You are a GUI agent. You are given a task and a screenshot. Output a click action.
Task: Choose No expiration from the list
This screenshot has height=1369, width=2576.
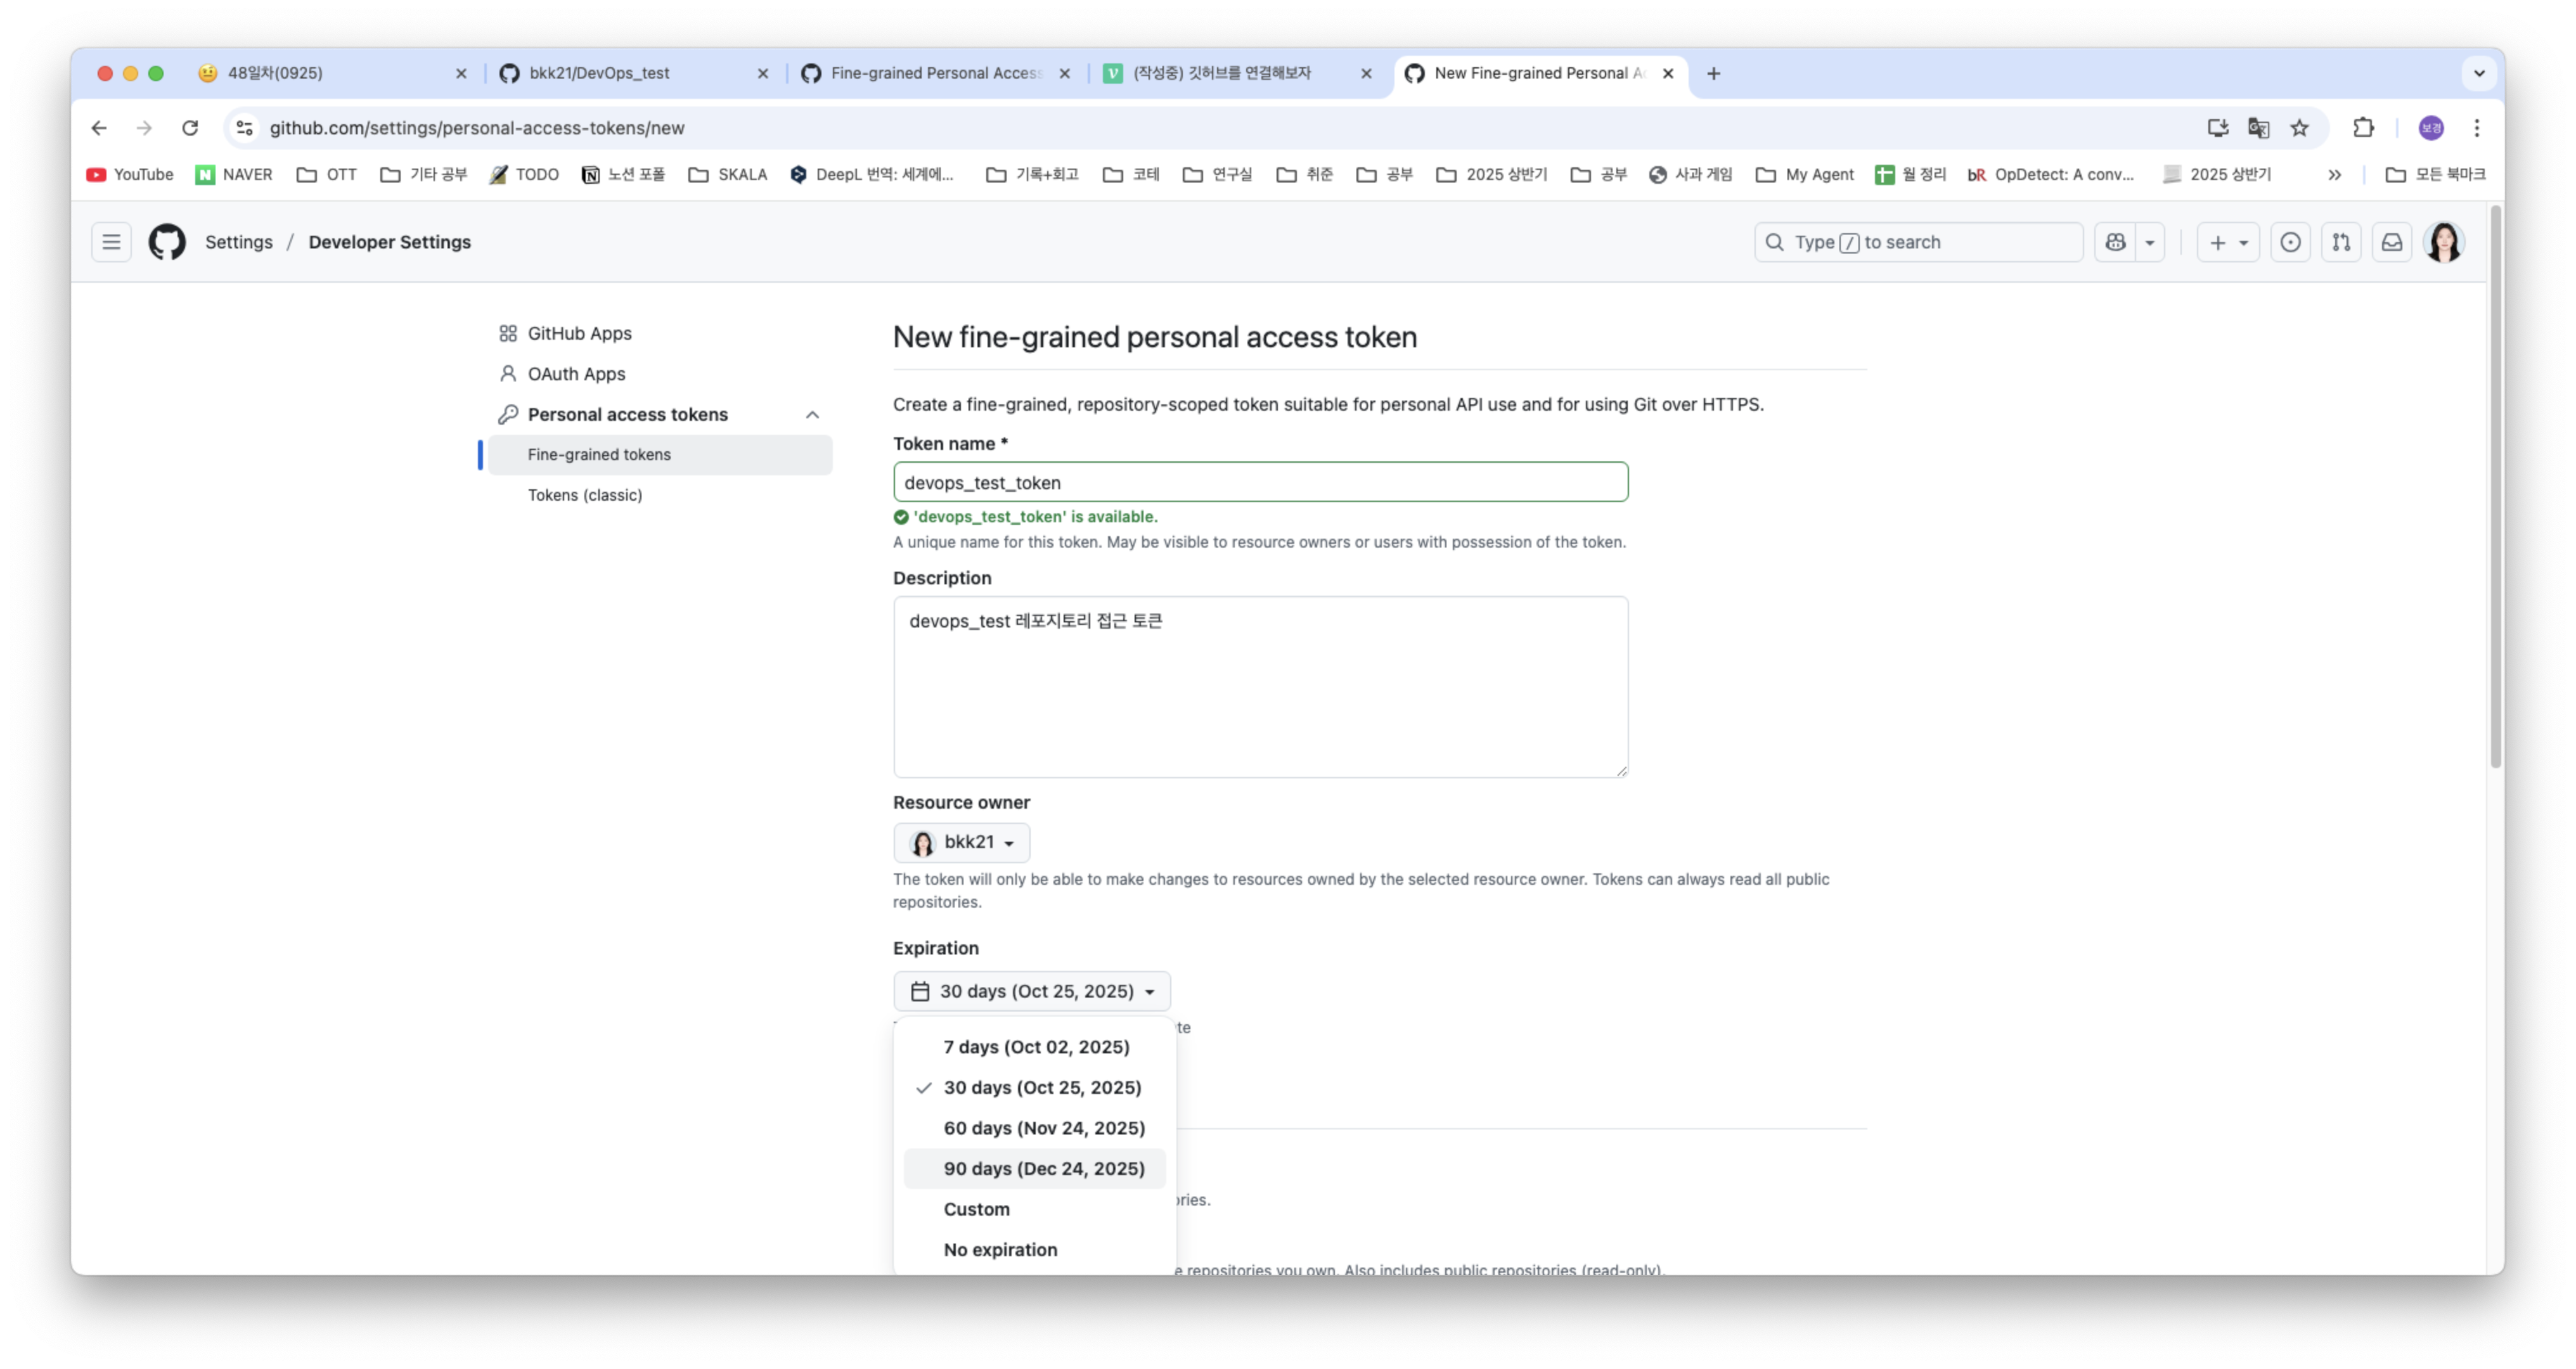[x=1000, y=1249]
